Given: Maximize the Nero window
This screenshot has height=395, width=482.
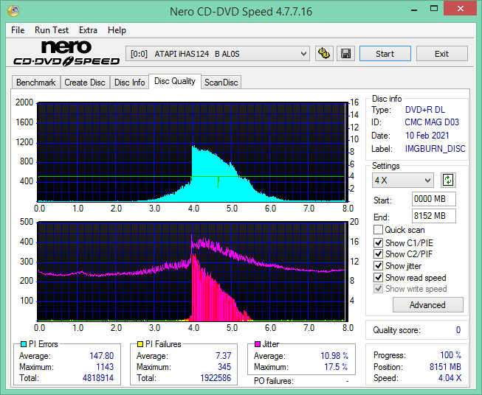Looking at the screenshot, I should 434,9.
